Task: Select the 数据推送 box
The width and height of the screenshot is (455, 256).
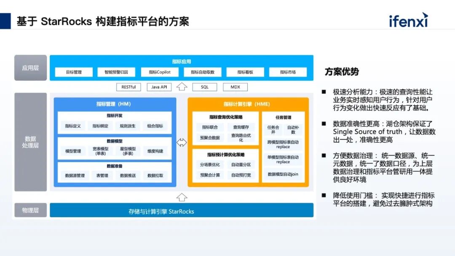Action: click(128, 176)
